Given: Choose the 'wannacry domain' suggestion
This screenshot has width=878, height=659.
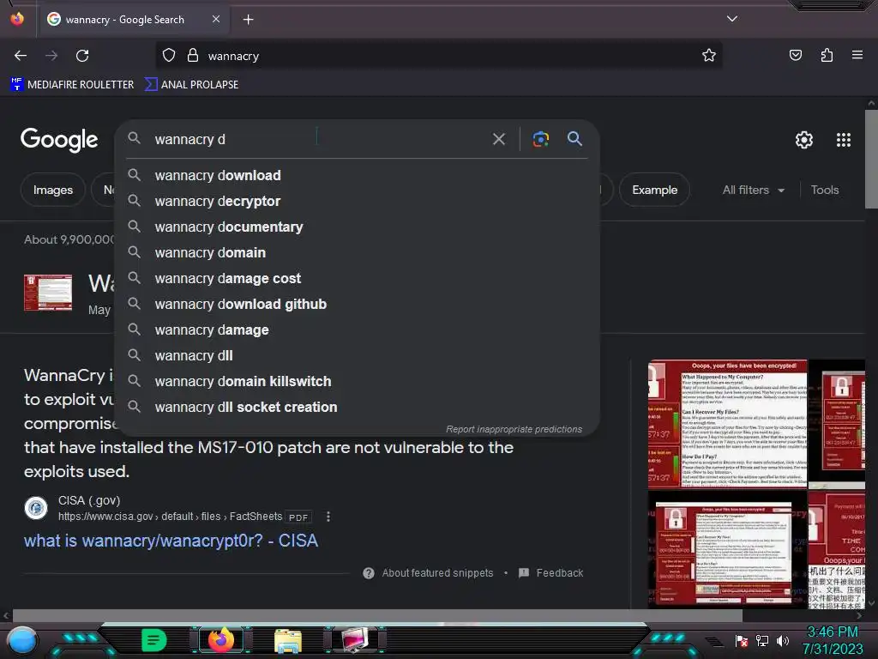Looking at the screenshot, I should (x=358, y=253).
